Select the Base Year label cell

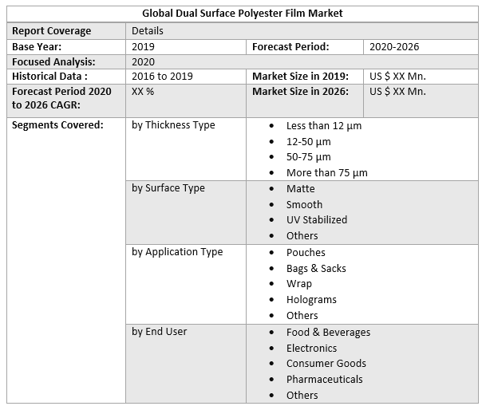click(x=37, y=46)
